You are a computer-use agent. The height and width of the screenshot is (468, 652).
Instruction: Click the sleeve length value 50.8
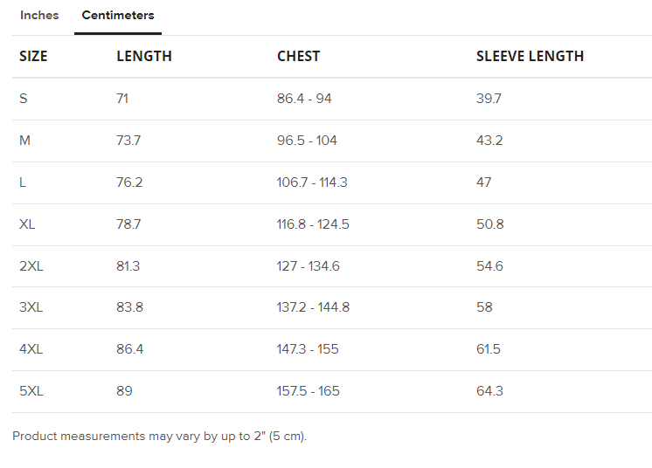pyautogui.click(x=489, y=224)
